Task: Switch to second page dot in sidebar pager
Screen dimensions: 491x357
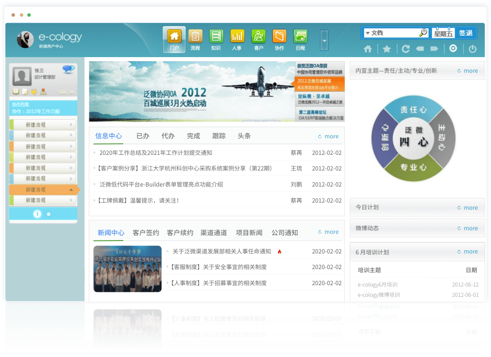Action: [x=49, y=214]
